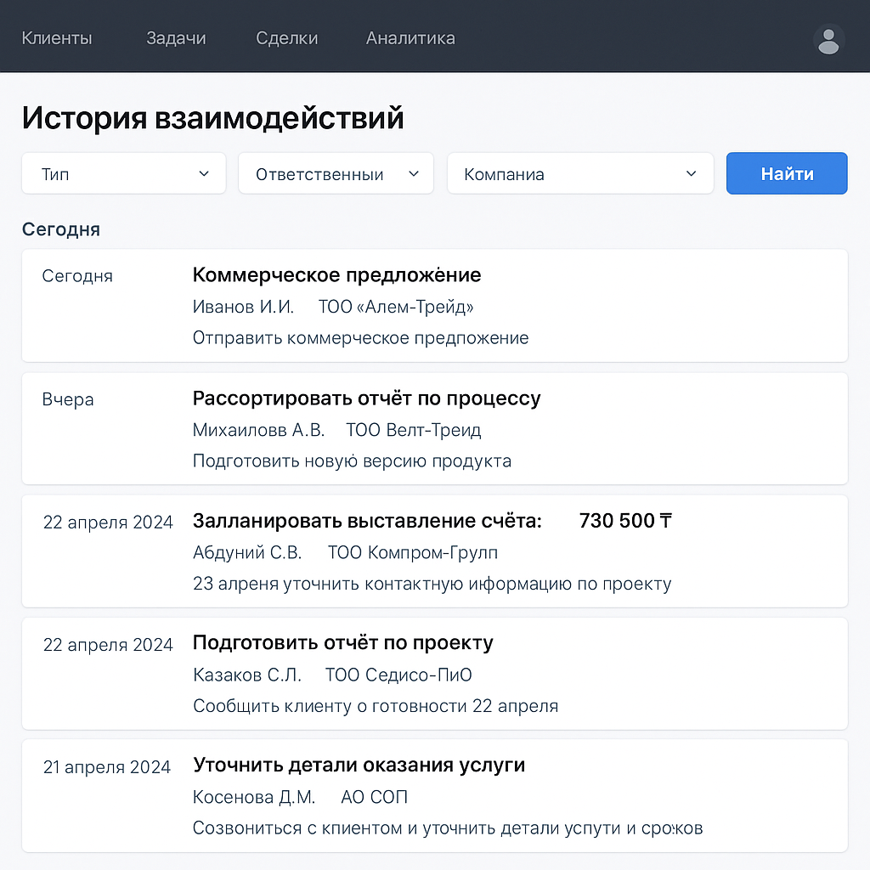
Task: Click the 730 500 ₸ invoice amount
Action: (625, 521)
